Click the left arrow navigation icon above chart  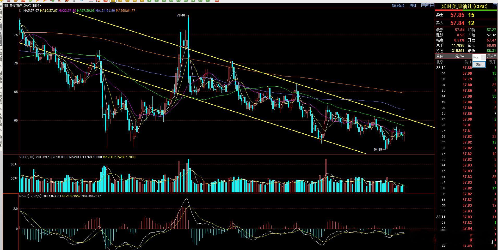click(423, 5)
